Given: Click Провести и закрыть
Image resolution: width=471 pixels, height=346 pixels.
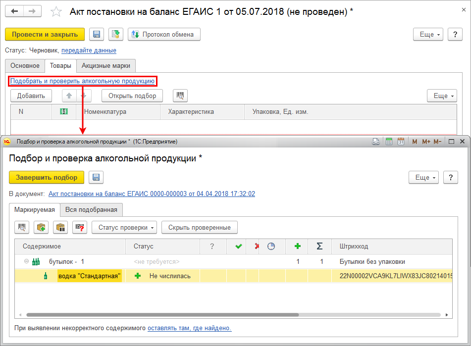Looking at the screenshot, I should [x=45, y=34].
